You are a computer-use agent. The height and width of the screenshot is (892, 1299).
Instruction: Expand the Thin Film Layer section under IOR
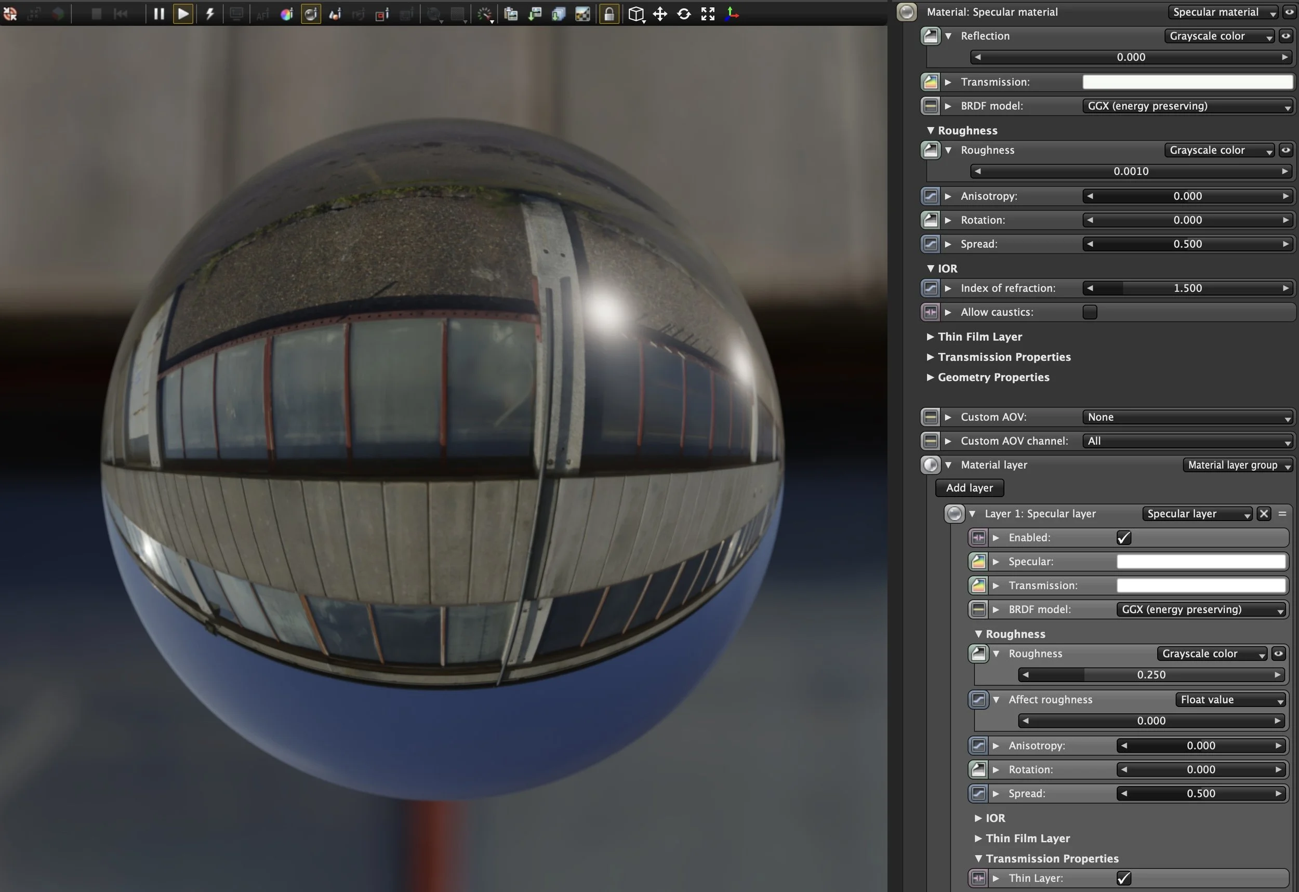(979, 337)
